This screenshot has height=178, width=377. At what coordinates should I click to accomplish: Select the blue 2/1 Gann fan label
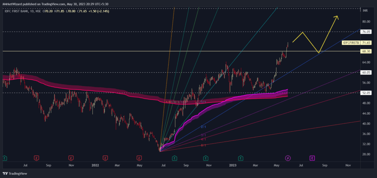pyautogui.click(x=204, y=127)
